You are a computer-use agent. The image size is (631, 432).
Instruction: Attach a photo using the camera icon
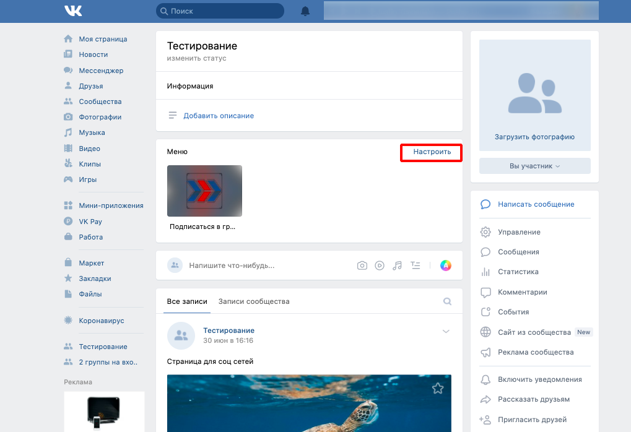pyautogui.click(x=362, y=266)
